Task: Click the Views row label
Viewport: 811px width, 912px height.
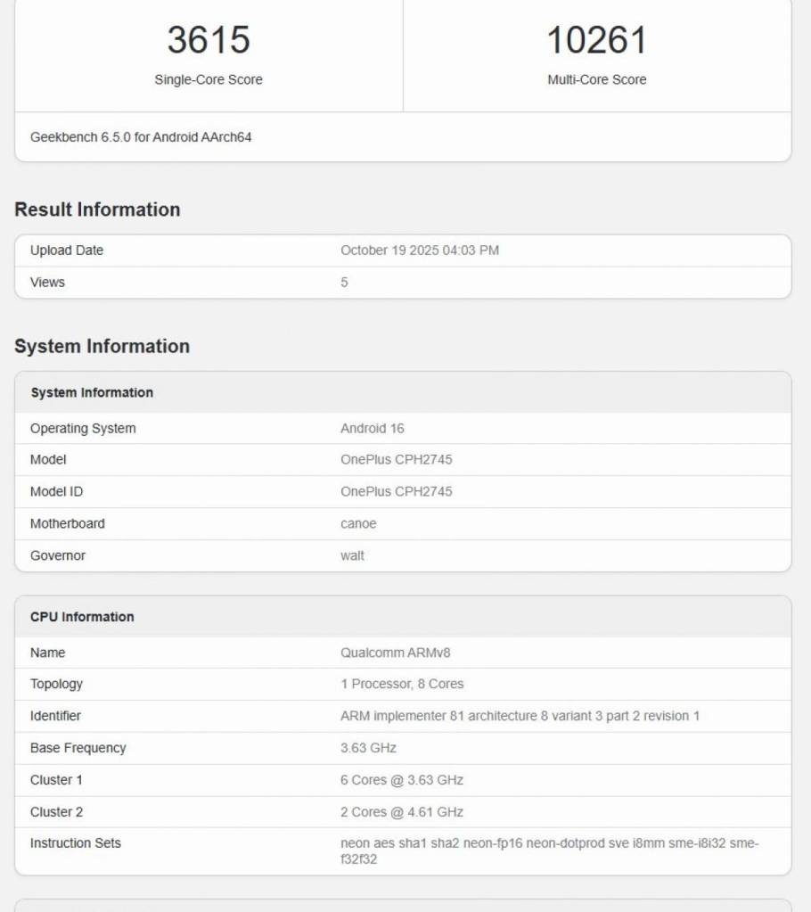Action: point(47,283)
